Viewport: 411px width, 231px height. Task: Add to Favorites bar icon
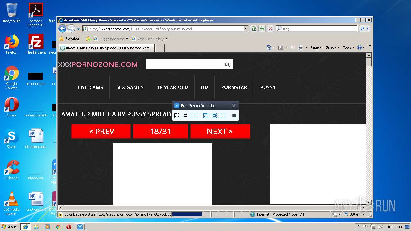click(x=88, y=39)
